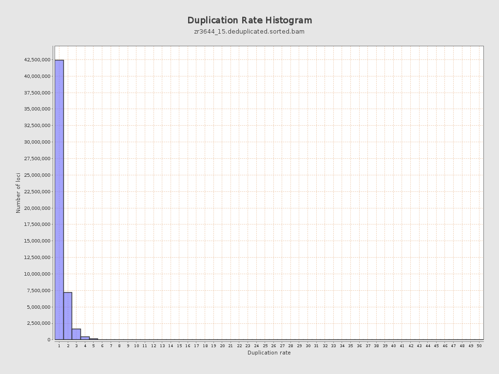This screenshot has width=499, height=374.
Task: Click the 42,500,000 y-axis tick label
Action: 37,60
